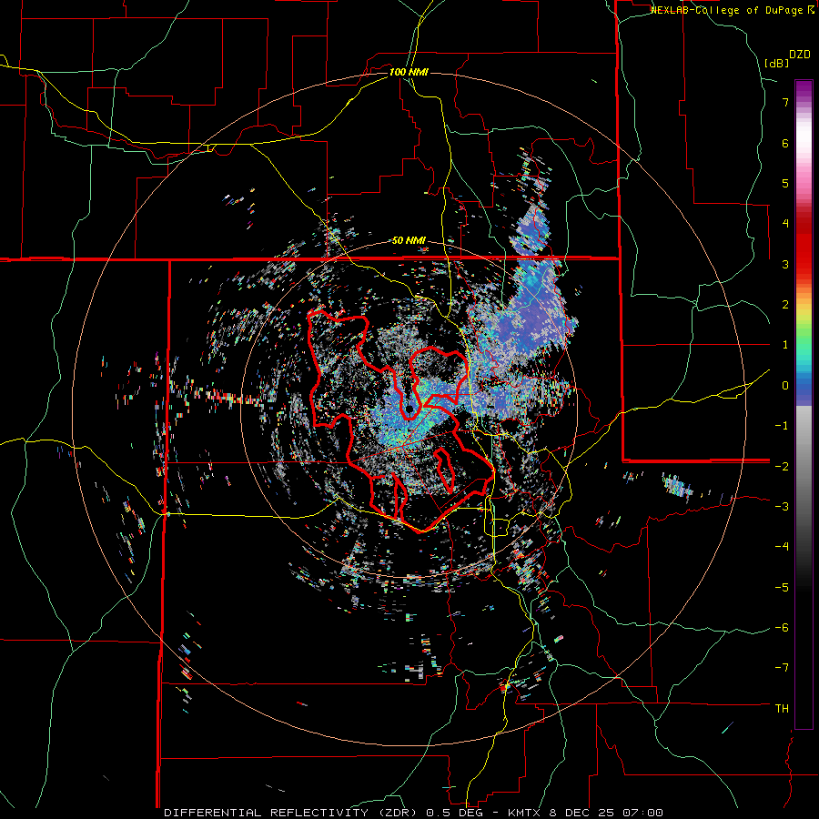
Task: Click the DZD label above the color scale
Action: tap(800, 55)
